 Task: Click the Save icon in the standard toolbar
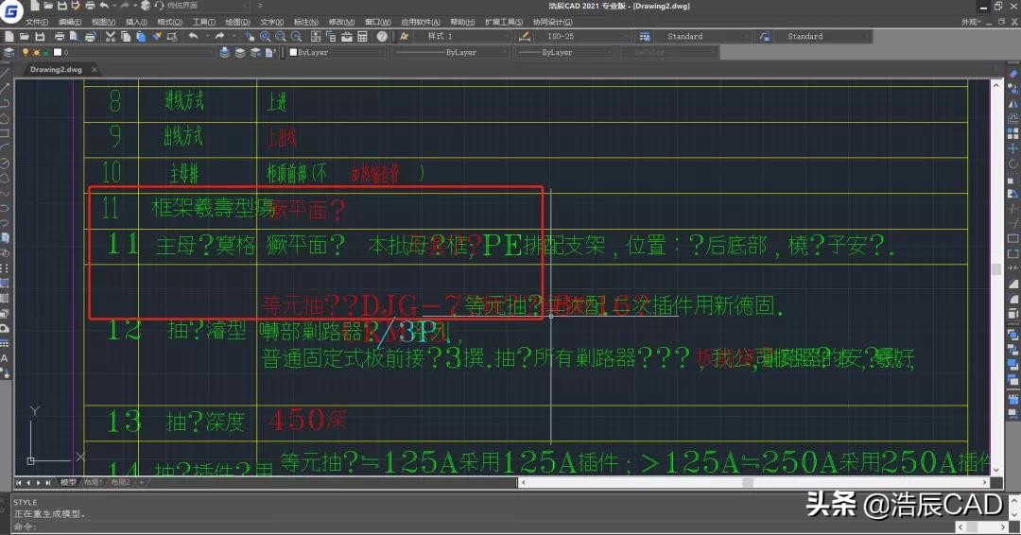tap(40, 37)
